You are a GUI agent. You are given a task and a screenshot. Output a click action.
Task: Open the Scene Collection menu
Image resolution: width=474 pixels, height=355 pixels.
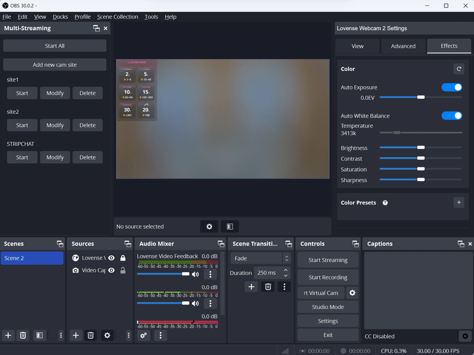117,17
